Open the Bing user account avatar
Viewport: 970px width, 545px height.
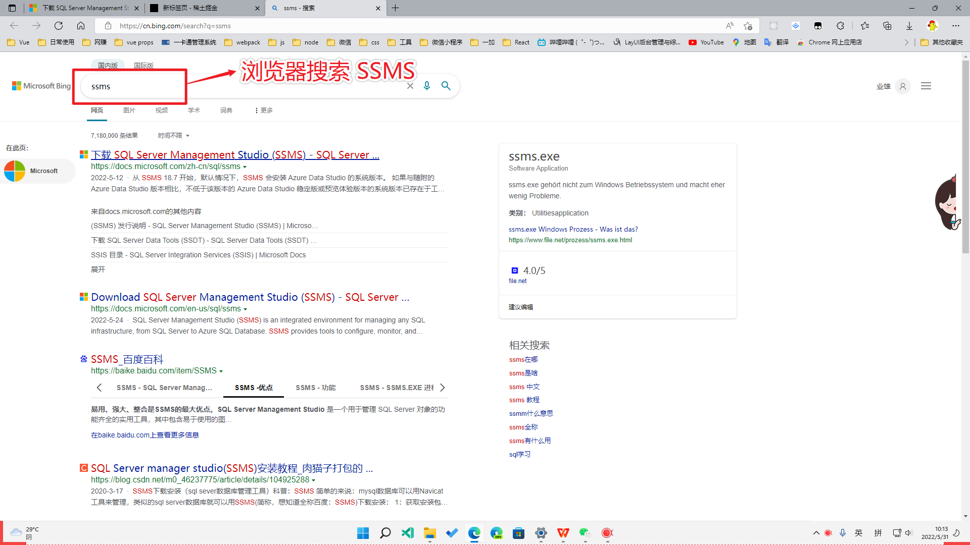903,86
